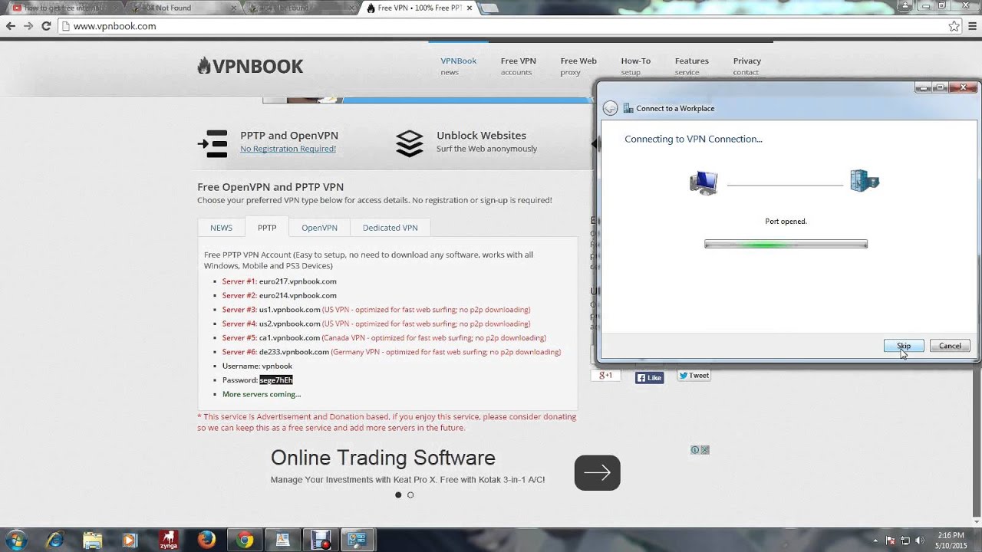
Task: Close the Free VPN browser tab
Action: 470,8
